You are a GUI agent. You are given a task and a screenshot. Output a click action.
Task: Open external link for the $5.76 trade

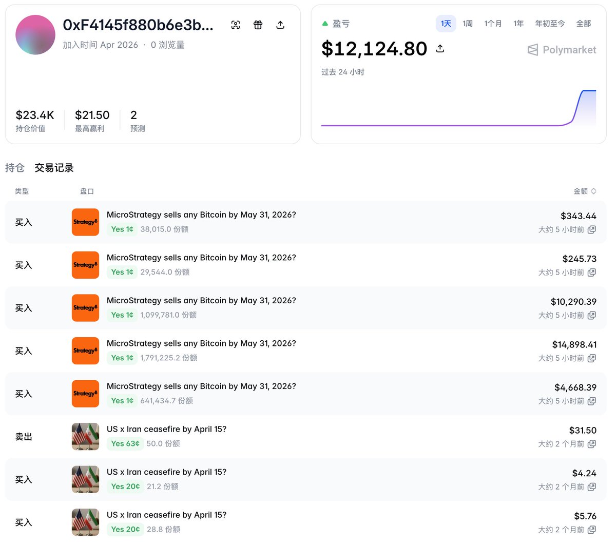(592, 530)
